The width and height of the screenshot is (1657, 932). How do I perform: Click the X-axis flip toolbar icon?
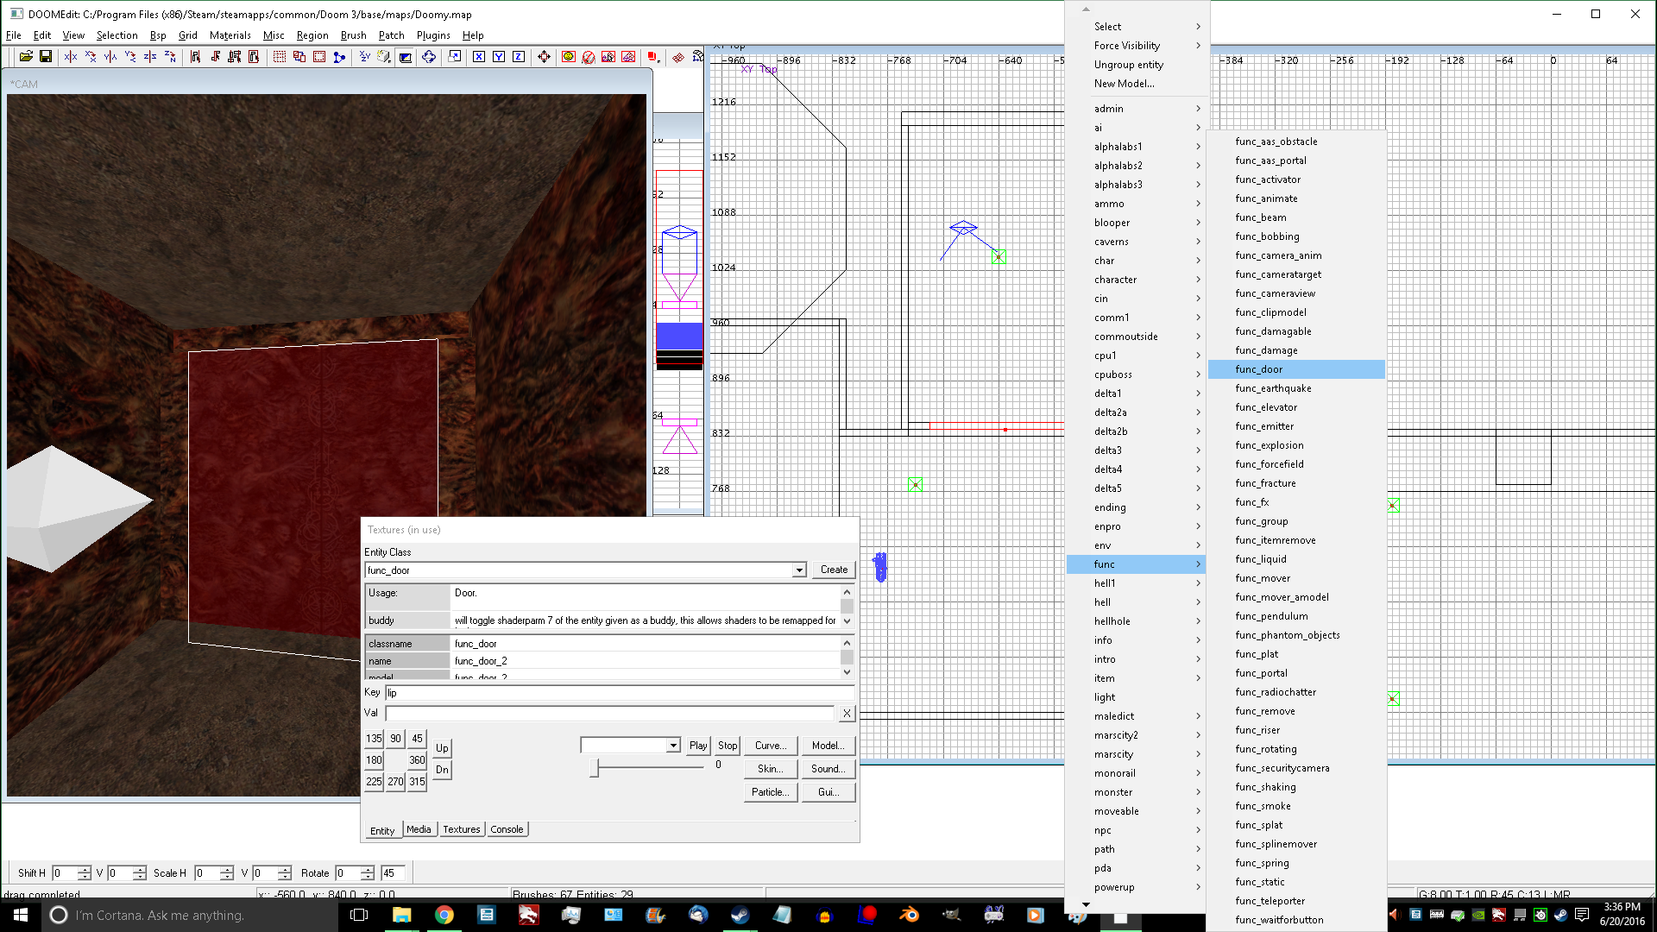pyautogui.click(x=71, y=57)
